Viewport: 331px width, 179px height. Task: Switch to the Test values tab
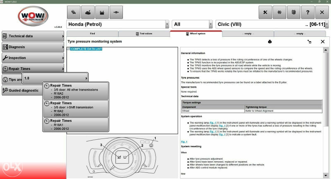point(144,33)
